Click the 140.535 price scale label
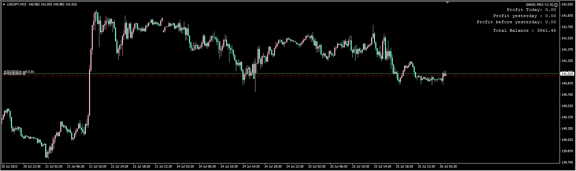This screenshot has height=171, width=576. tap(567, 106)
